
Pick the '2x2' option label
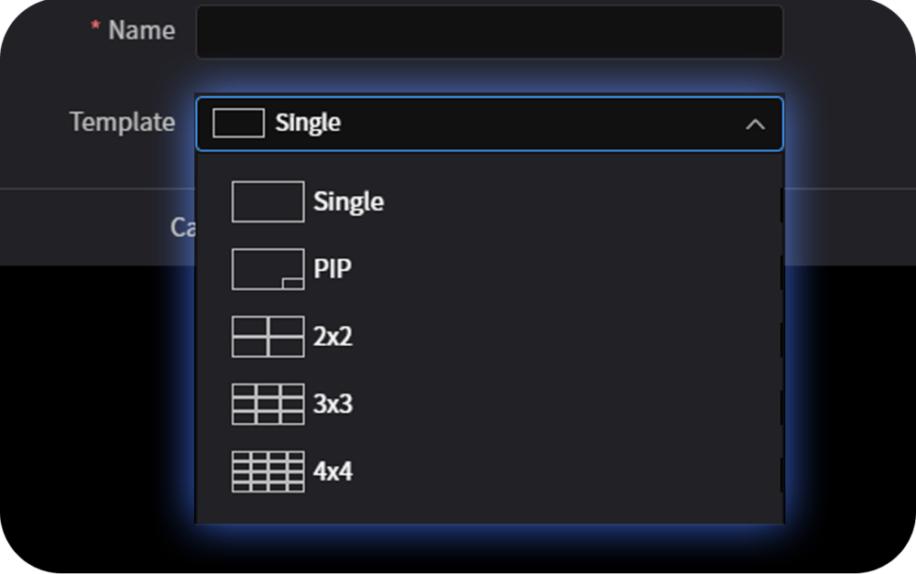click(333, 337)
